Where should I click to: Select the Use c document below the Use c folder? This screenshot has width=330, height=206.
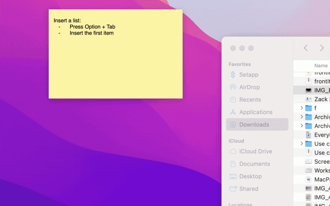[312, 152]
